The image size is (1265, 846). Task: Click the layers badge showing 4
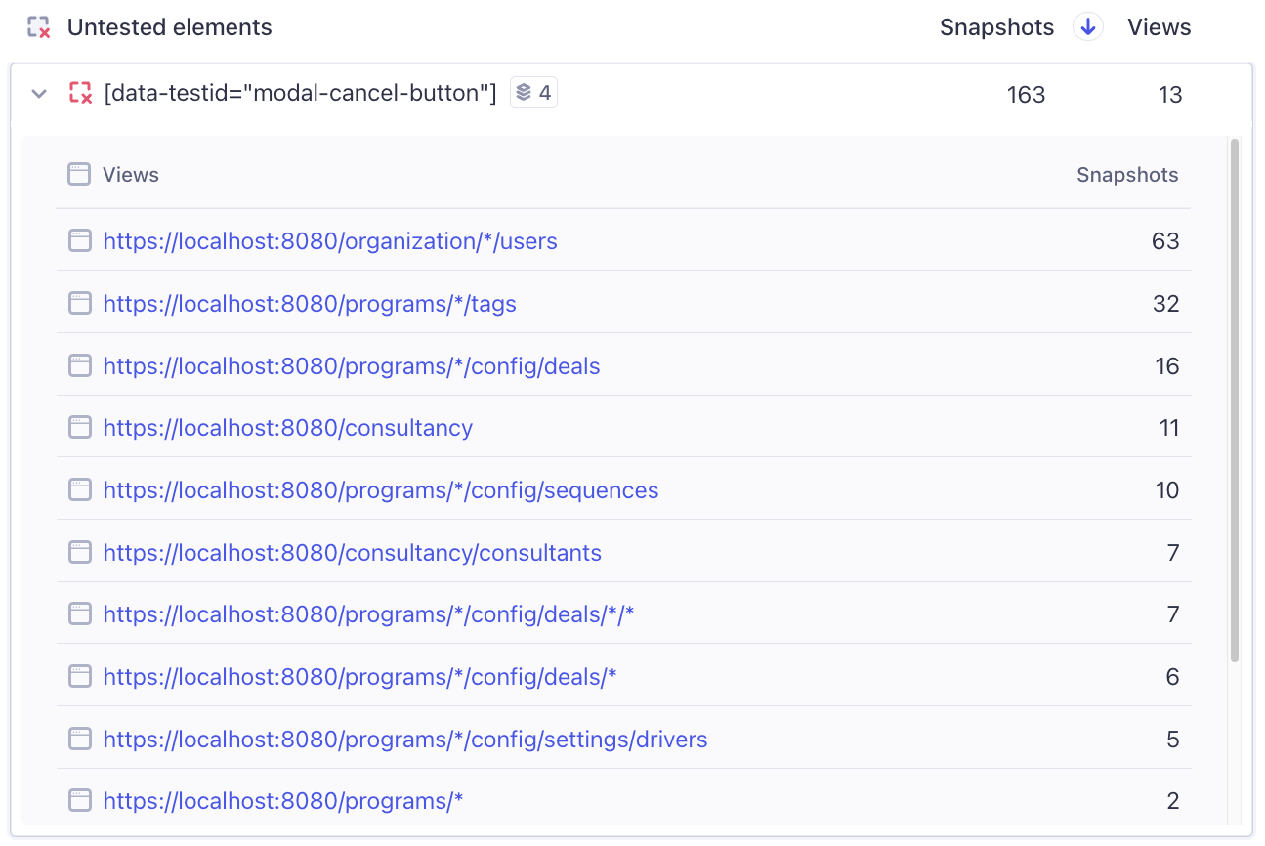[x=533, y=92]
